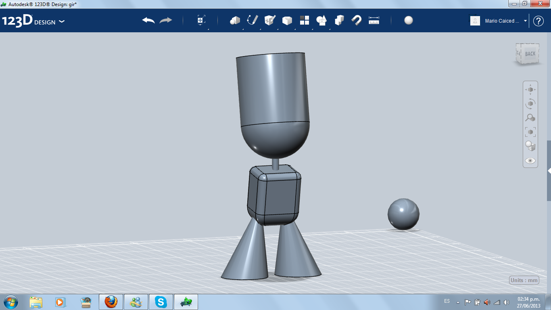
Task: Open Windows Explorer from the taskbar
Action: coord(36,302)
